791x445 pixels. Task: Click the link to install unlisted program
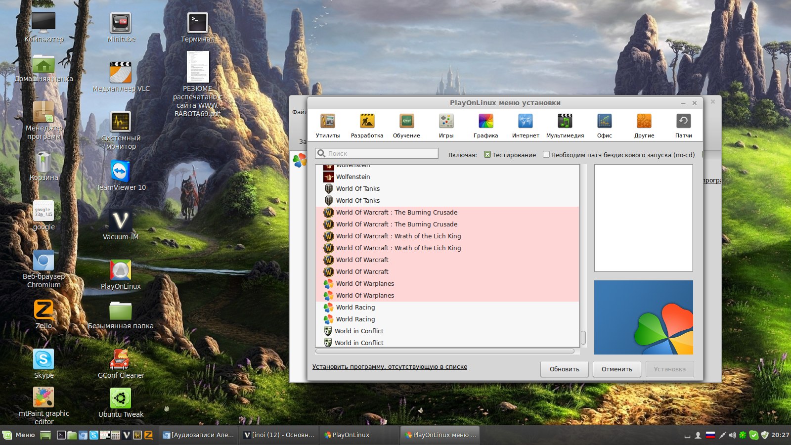pyautogui.click(x=390, y=367)
